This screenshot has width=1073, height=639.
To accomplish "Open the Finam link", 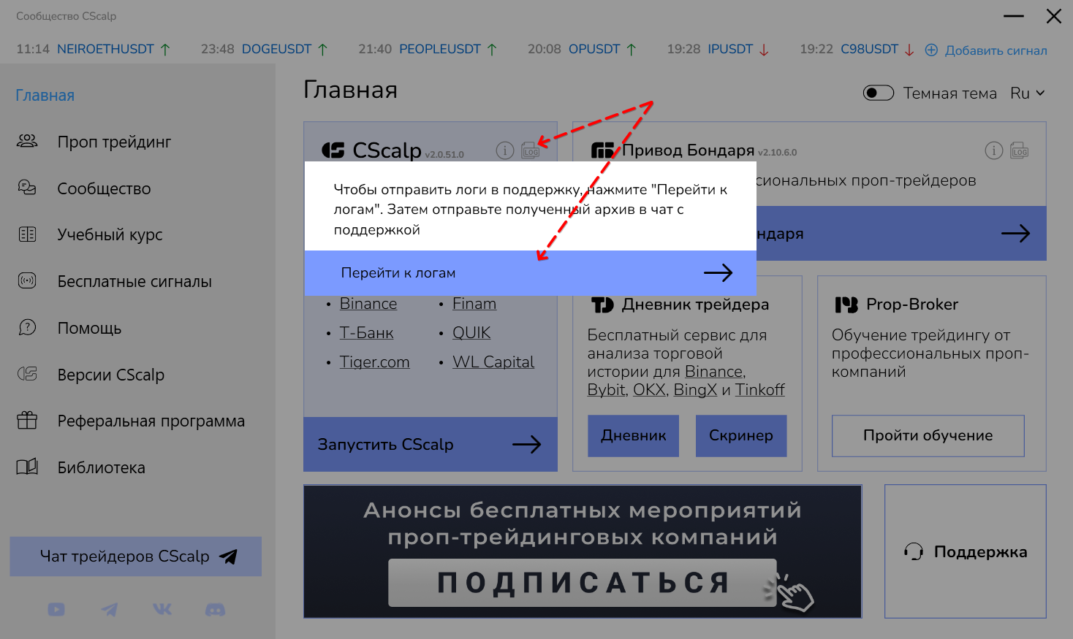I will (x=474, y=304).
